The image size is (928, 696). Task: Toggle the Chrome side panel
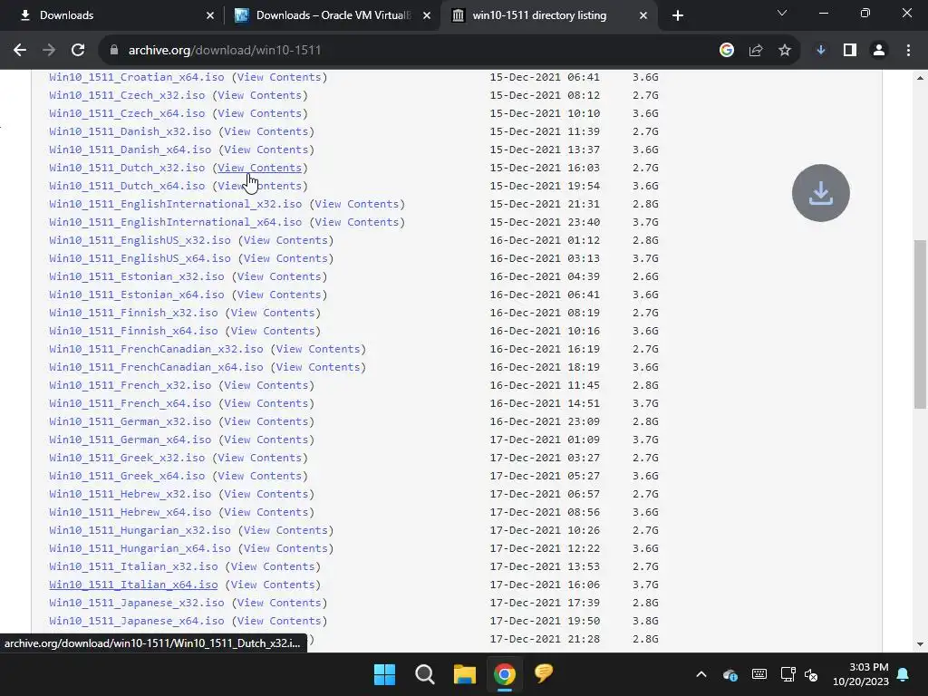coord(850,51)
